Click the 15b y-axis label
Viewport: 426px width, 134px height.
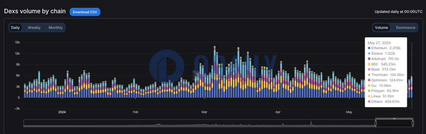pyautogui.click(x=17, y=42)
